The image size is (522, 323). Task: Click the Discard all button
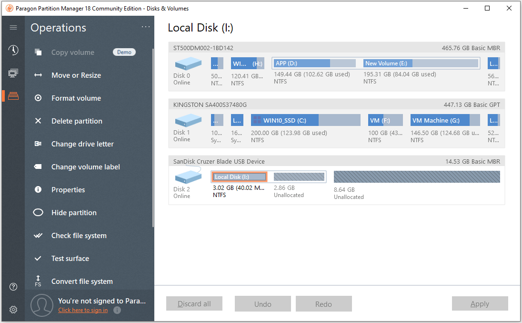(x=194, y=303)
